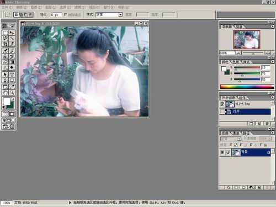This screenshot has width=276, height=207.
Task: Click new adjustment layer button in Layers panel
Action: 251,188
